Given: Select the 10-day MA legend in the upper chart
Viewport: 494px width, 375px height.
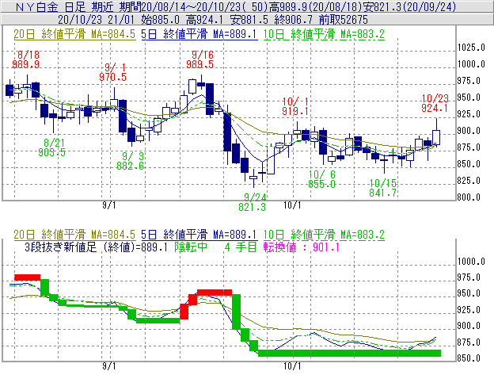Looking at the screenshot, I should 324,34.
